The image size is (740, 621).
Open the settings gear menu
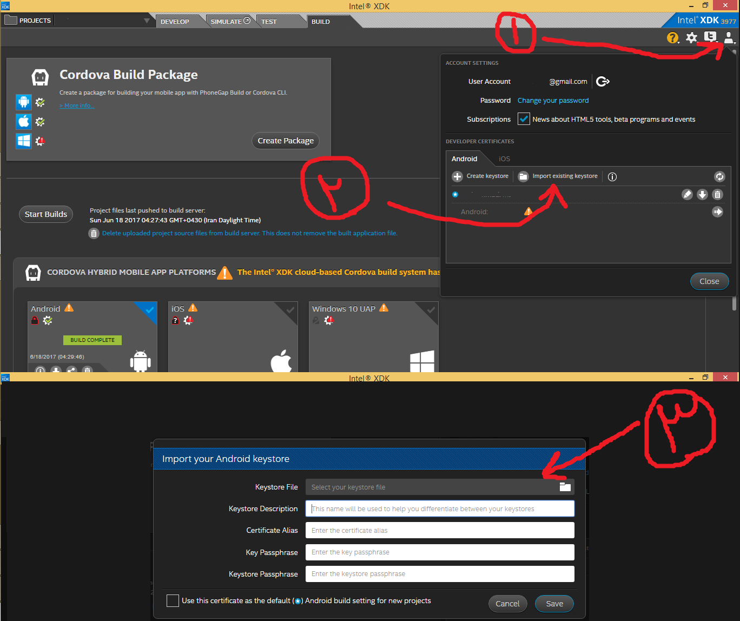pyautogui.click(x=691, y=38)
